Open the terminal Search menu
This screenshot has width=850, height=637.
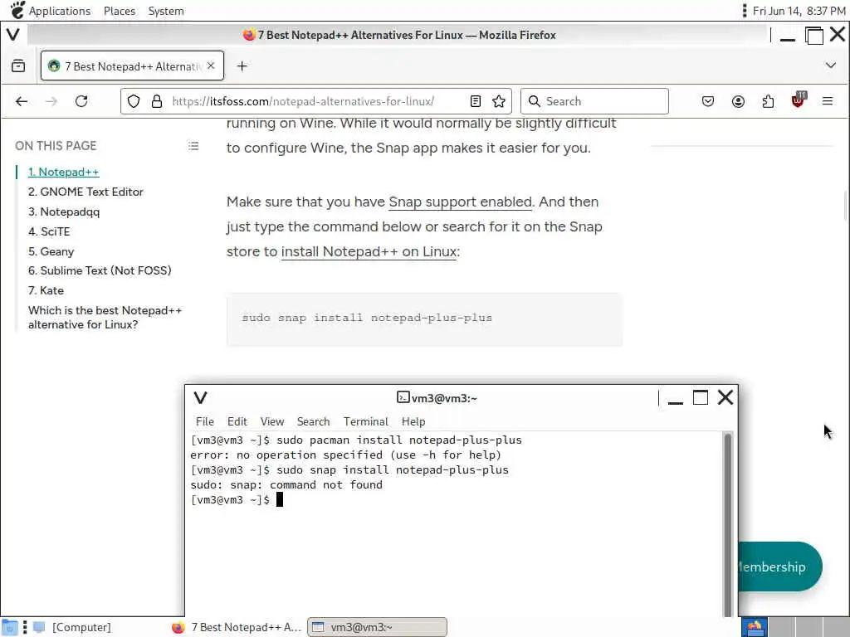[313, 421]
